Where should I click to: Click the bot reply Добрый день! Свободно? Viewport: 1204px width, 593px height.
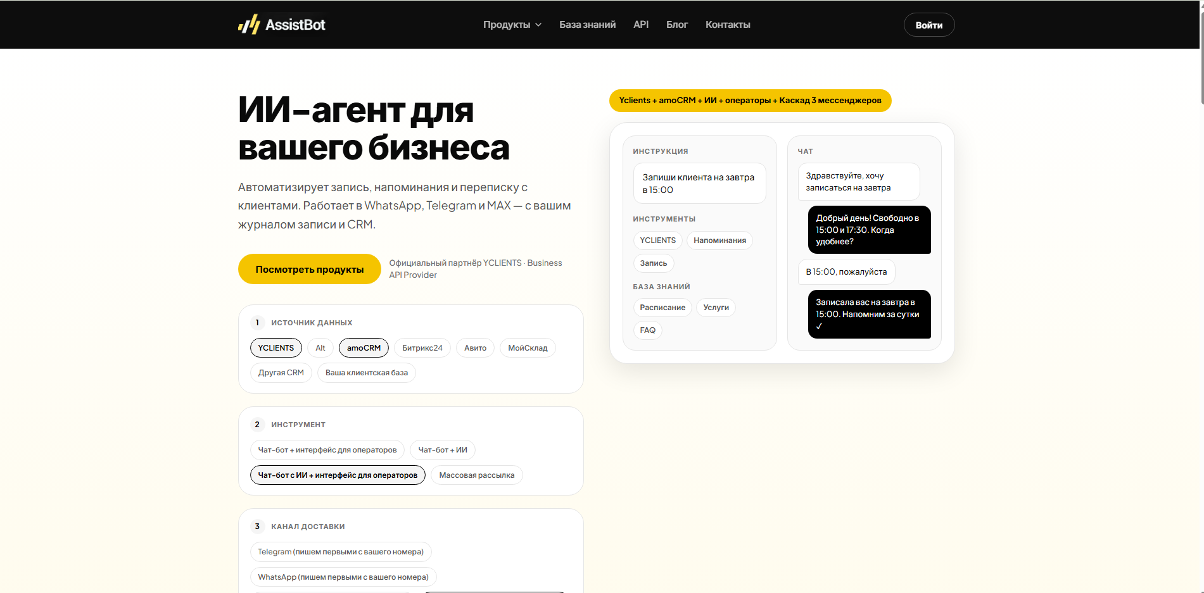(870, 230)
